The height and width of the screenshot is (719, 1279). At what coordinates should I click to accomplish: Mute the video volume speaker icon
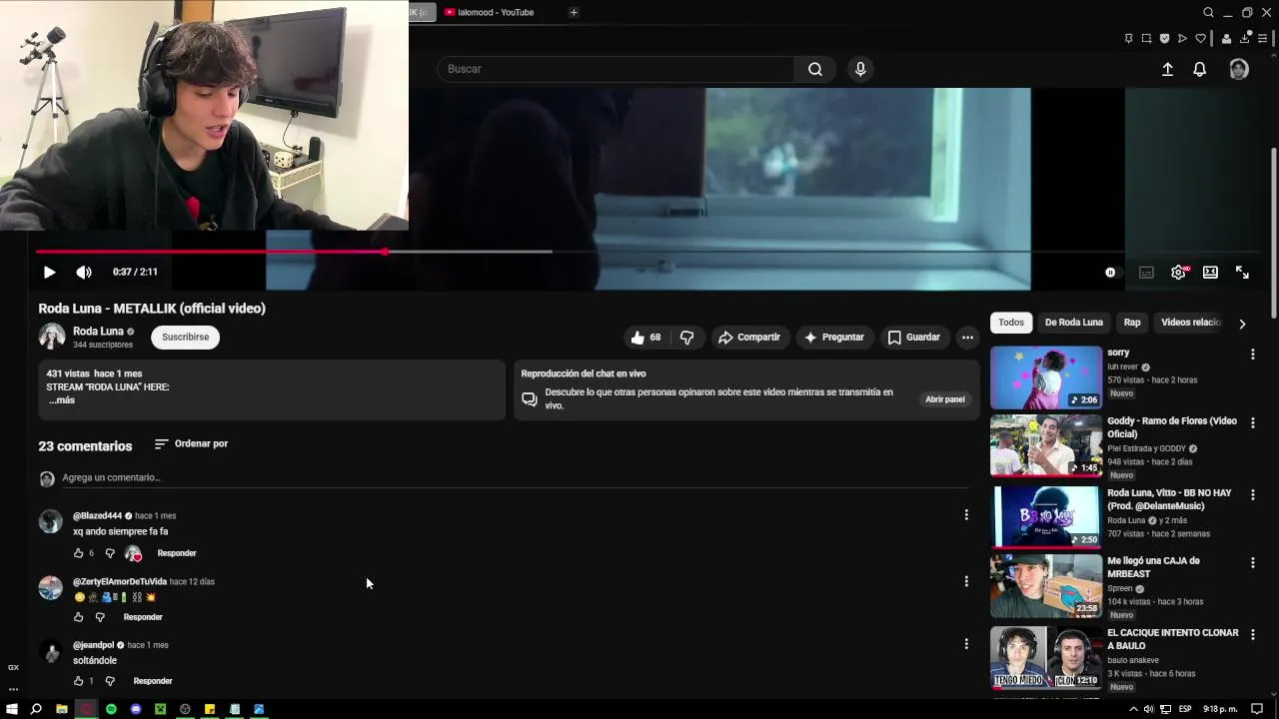(x=84, y=272)
